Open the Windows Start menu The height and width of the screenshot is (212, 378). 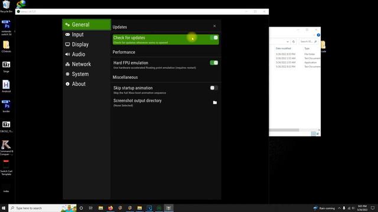[4, 208]
